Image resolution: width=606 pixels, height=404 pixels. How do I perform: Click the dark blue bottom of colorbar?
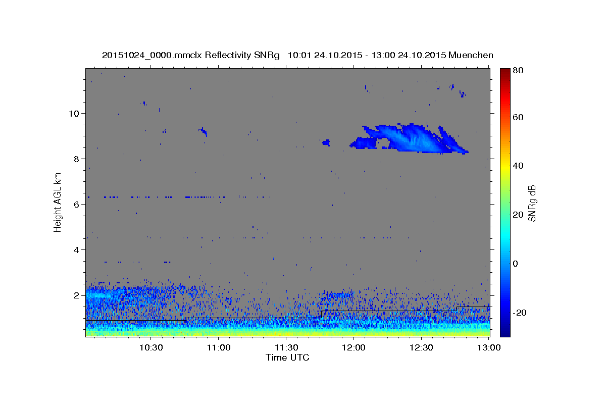click(504, 331)
